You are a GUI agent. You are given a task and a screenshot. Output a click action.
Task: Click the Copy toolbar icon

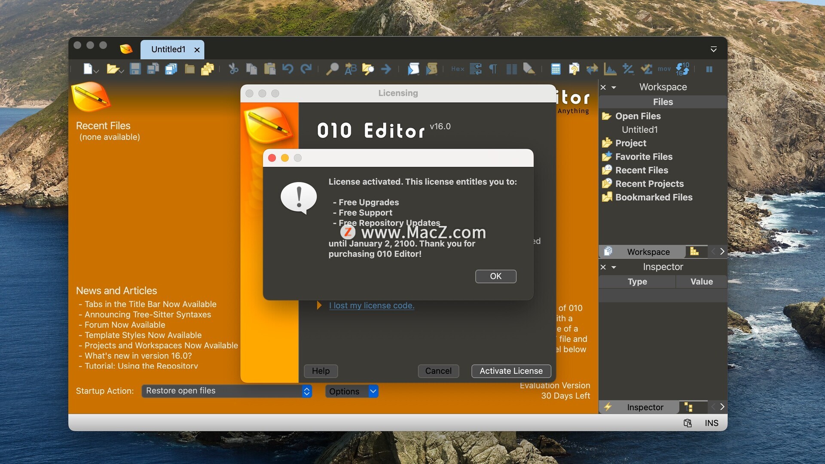click(251, 69)
